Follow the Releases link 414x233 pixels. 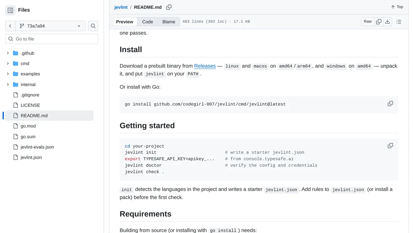click(x=205, y=66)
